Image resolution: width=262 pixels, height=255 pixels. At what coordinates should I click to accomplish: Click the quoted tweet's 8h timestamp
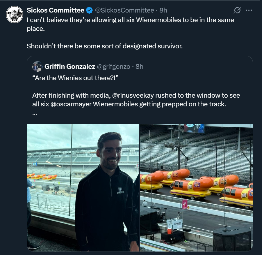[x=140, y=66]
